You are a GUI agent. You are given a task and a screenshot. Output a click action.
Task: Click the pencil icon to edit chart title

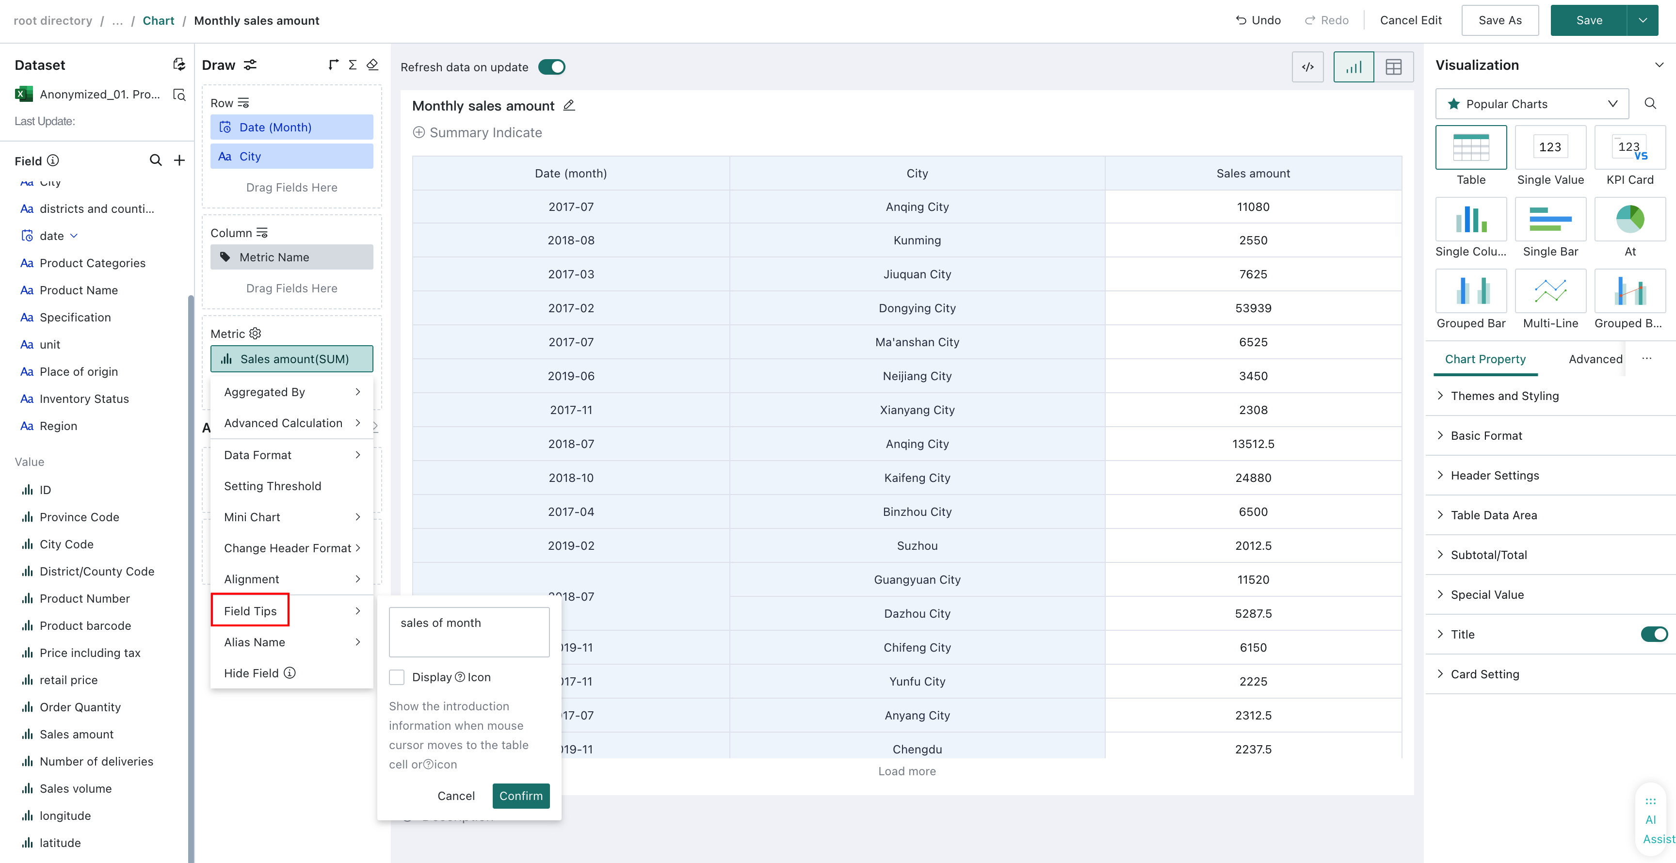point(569,105)
